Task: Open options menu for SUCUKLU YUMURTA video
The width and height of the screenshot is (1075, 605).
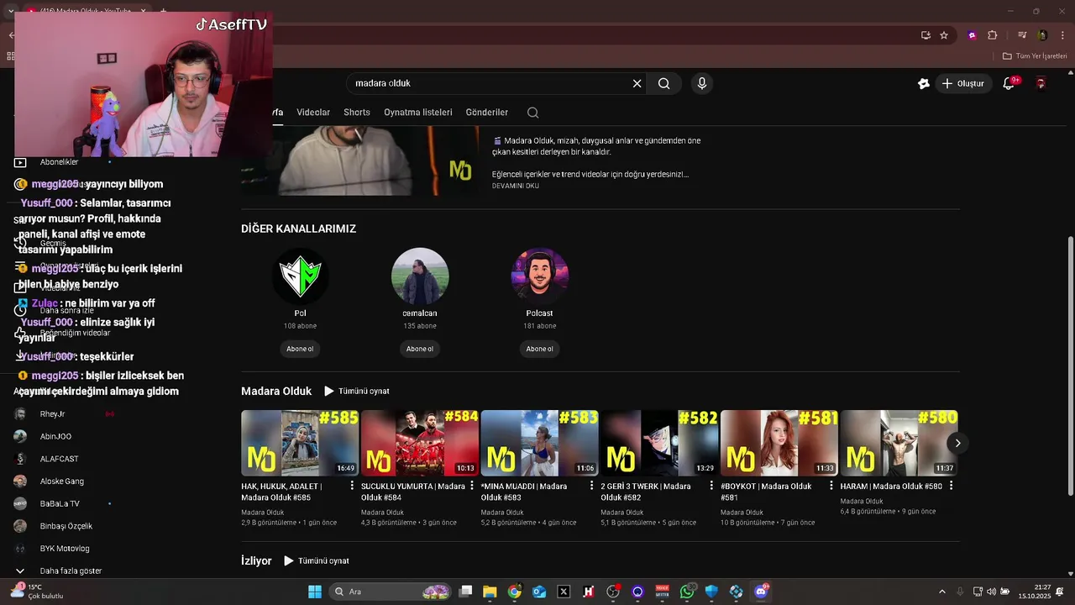Action: point(472,486)
